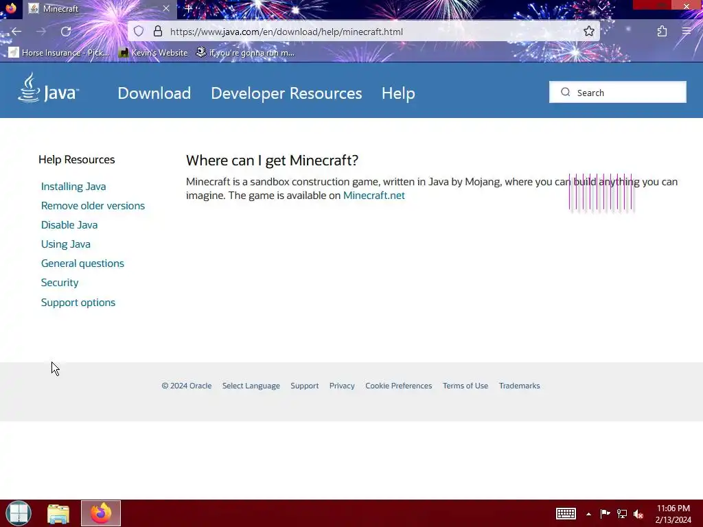Open the tracking protection shield icon
Image resolution: width=703 pixels, height=527 pixels.
[139, 32]
